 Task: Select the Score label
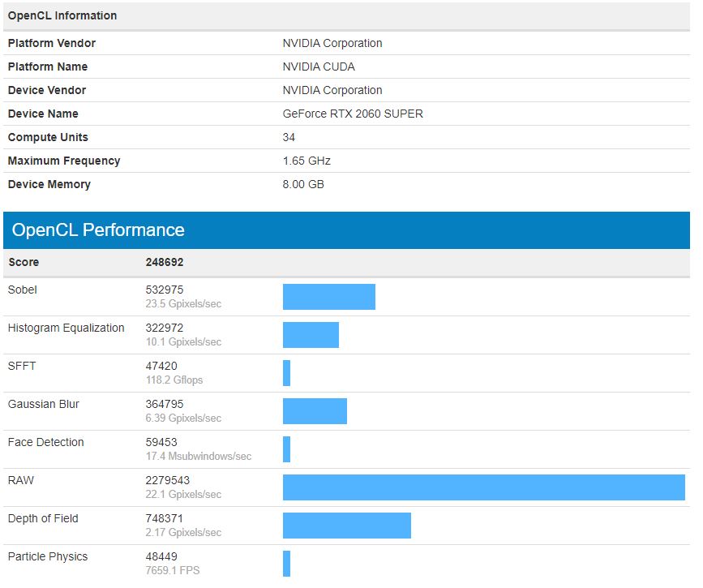[x=24, y=262]
